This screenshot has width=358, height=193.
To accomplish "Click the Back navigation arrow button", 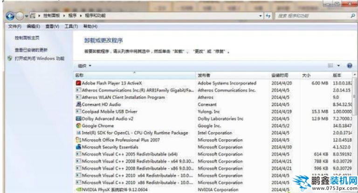I will point(10,16).
